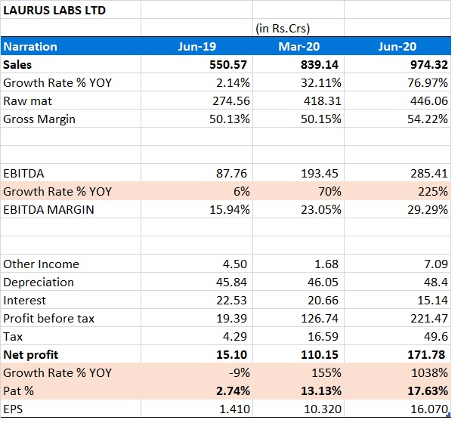Click EBITDA growth cell 225%
Screen dimensions: 467x426
point(397,191)
